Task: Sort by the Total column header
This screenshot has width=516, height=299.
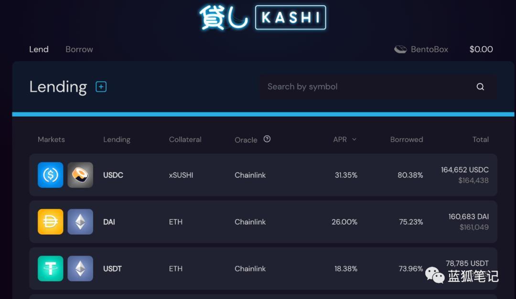Action: pos(480,139)
